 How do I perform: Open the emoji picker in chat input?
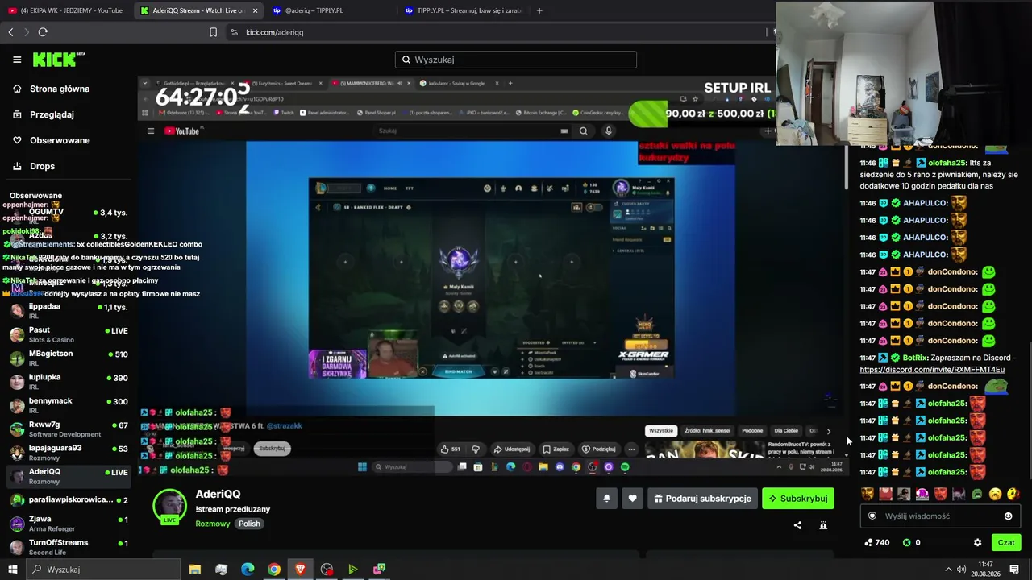(x=1008, y=516)
